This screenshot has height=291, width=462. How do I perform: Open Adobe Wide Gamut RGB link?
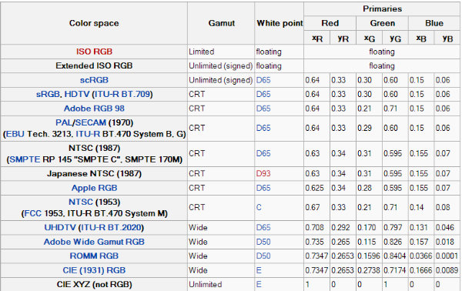point(94,242)
